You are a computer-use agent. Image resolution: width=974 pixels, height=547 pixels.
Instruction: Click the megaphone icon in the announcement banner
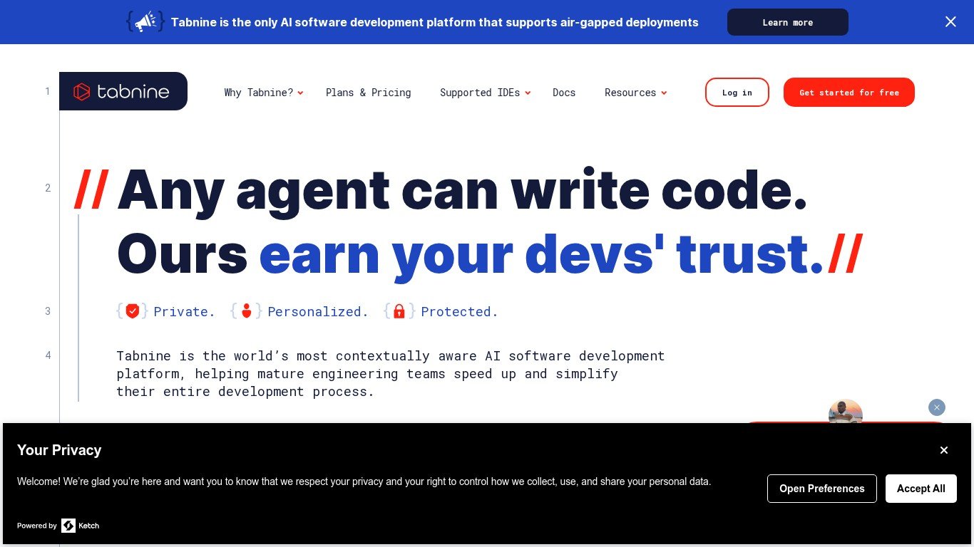pos(145,22)
